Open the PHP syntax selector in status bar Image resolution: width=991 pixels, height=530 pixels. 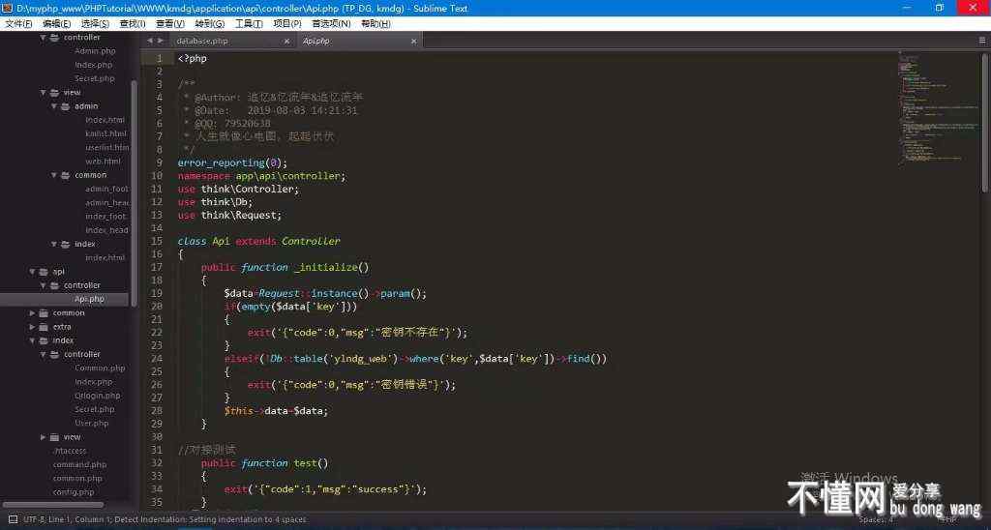click(948, 519)
